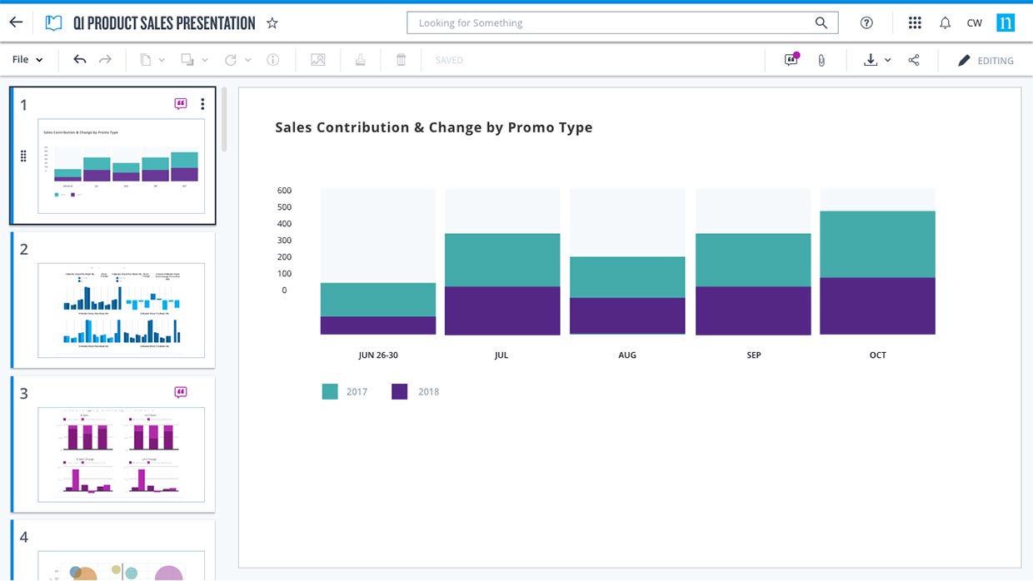Click the insert image icon
The width and height of the screenshot is (1033, 581).
point(318,60)
